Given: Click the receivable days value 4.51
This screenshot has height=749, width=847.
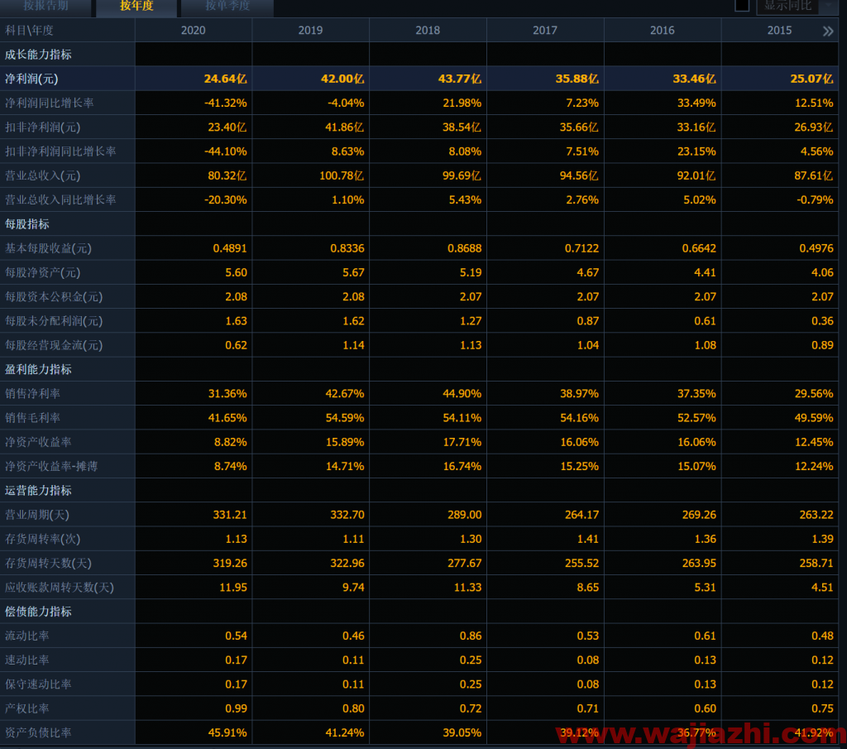Looking at the screenshot, I should (x=822, y=588).
